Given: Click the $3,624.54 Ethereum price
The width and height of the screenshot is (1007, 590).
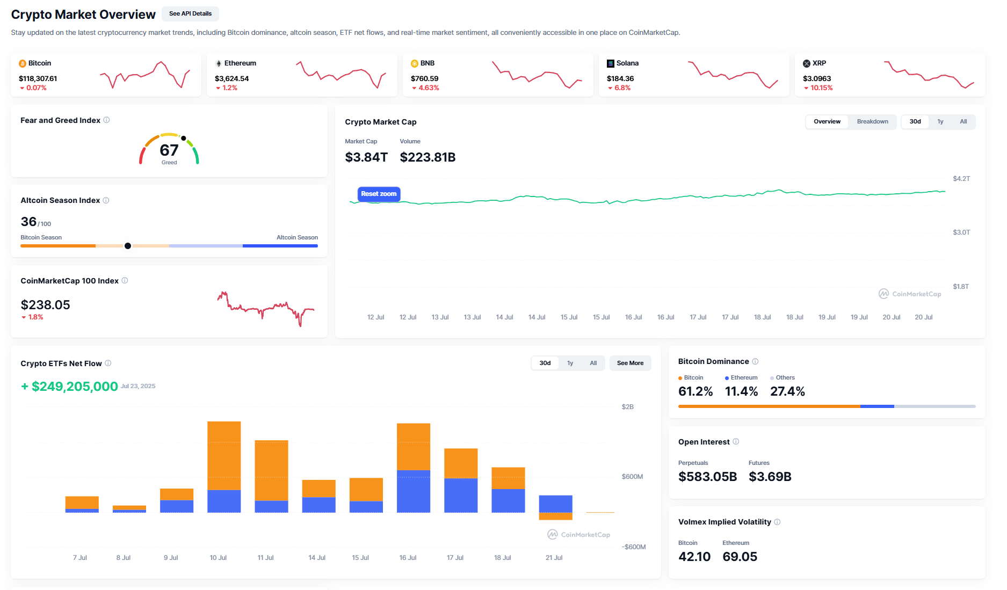Looking at the screenshot, I should (232, 78).
